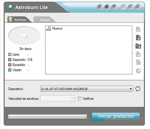The image size is (150, 129).
Task: Click the dollar sign purchase icon
Action: 99,7
